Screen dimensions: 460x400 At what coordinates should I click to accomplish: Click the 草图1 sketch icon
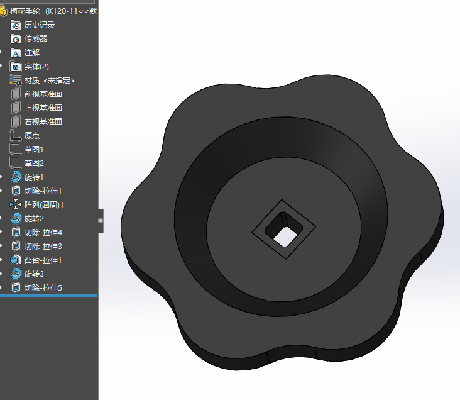click(15, 149)
